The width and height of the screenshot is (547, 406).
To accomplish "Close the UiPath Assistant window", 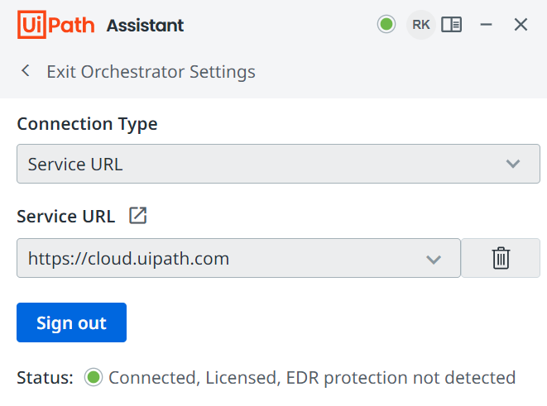I will coord(521,25).
